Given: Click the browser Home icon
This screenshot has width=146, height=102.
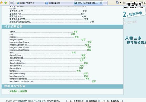Looking at the screenshot, I should 117,3.
